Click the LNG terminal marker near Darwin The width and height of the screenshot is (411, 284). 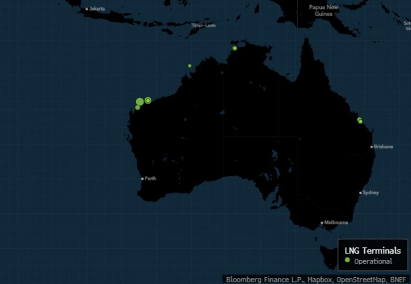point(235,48)
